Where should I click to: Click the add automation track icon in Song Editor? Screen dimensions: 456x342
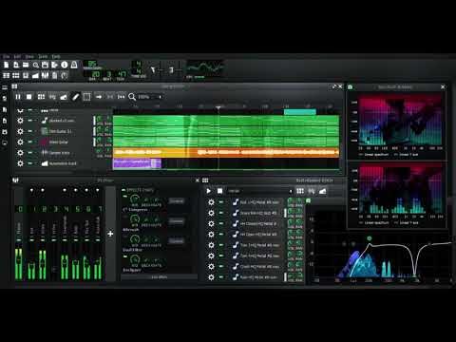(64, 97)
